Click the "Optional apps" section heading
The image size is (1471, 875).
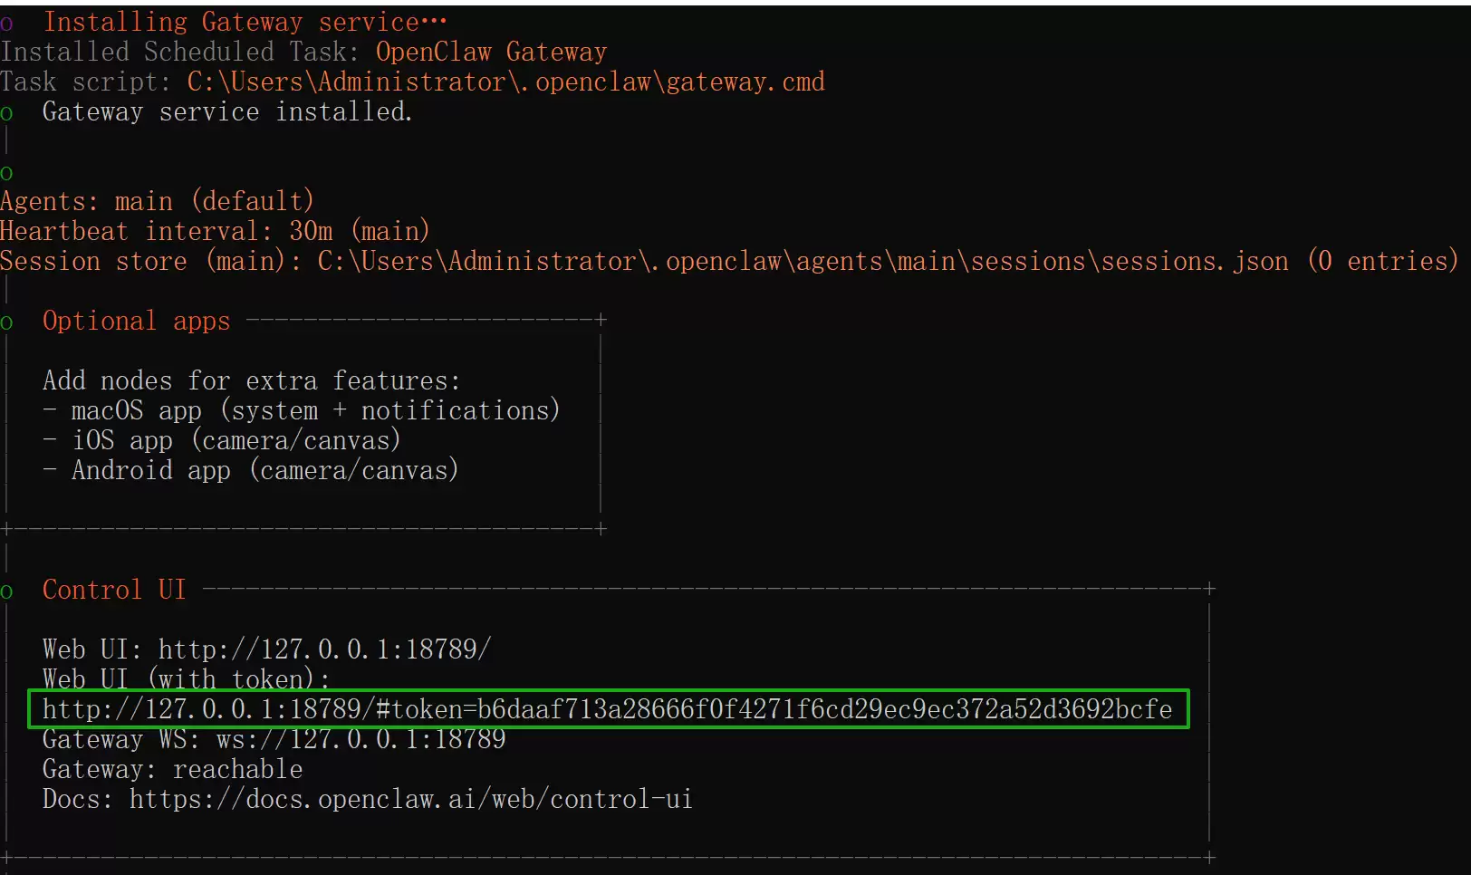point(137,321)
